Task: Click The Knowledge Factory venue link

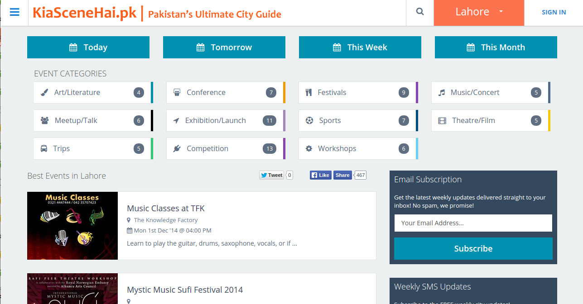Action: point(166,220)
